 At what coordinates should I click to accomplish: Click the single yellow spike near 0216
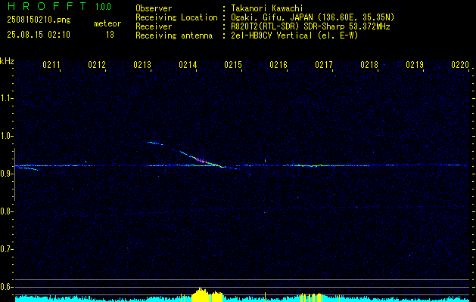tap(265, 297)
